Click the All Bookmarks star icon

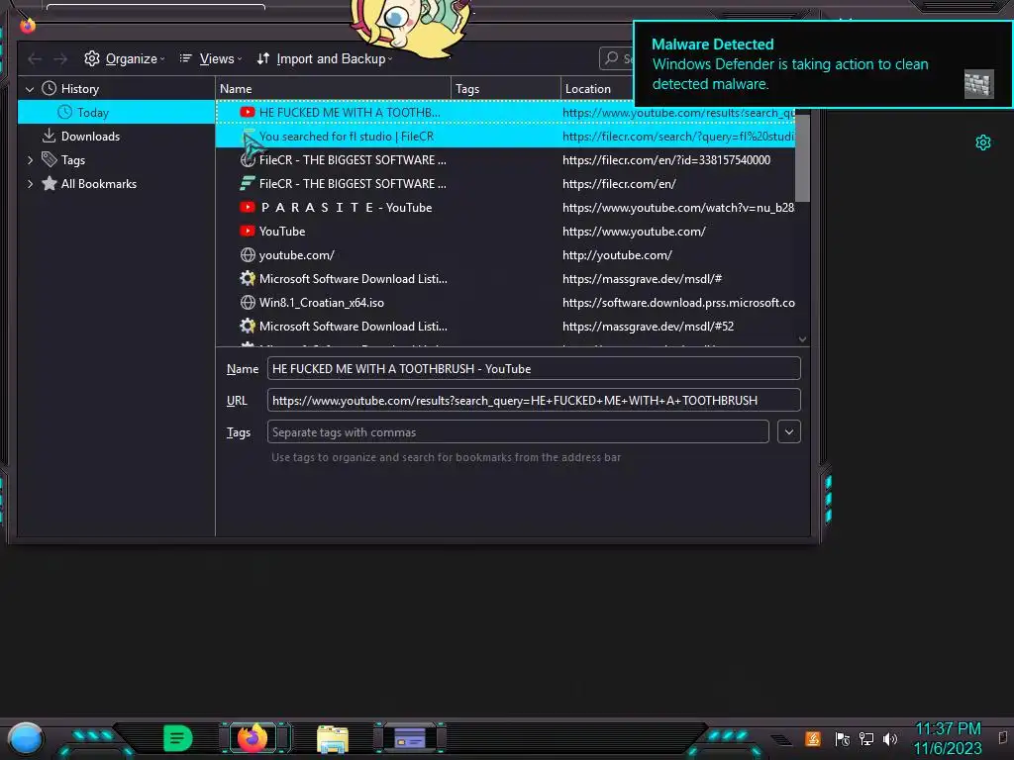pyautogui.click(x=50, y=183)
